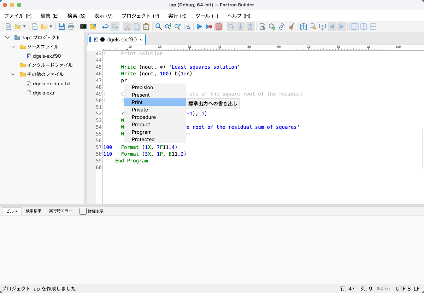Open the recent files dropdown arrow
This screenshot has height=293, width=424.
point(51,27)
